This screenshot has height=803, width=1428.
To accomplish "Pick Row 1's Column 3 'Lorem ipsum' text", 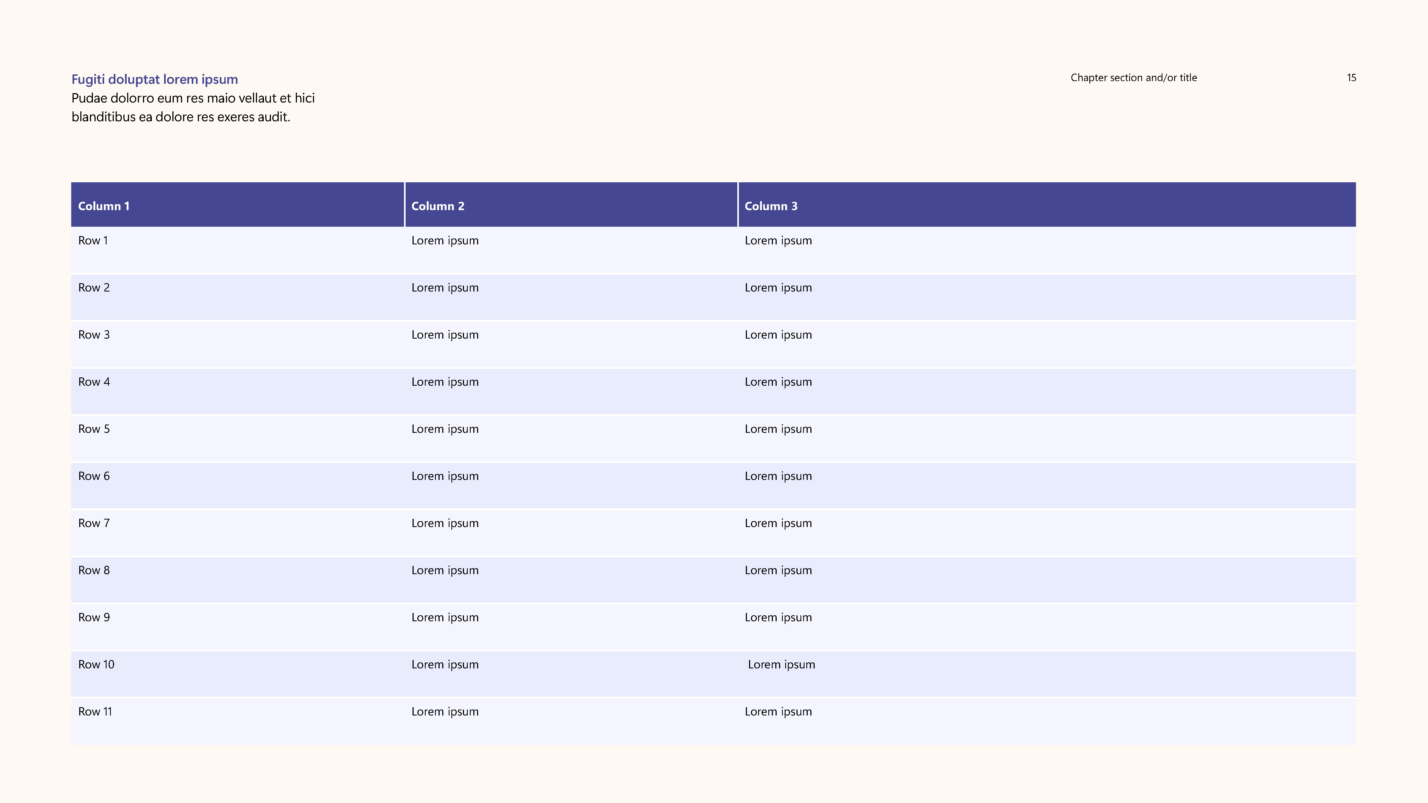I will coord(778,241).
